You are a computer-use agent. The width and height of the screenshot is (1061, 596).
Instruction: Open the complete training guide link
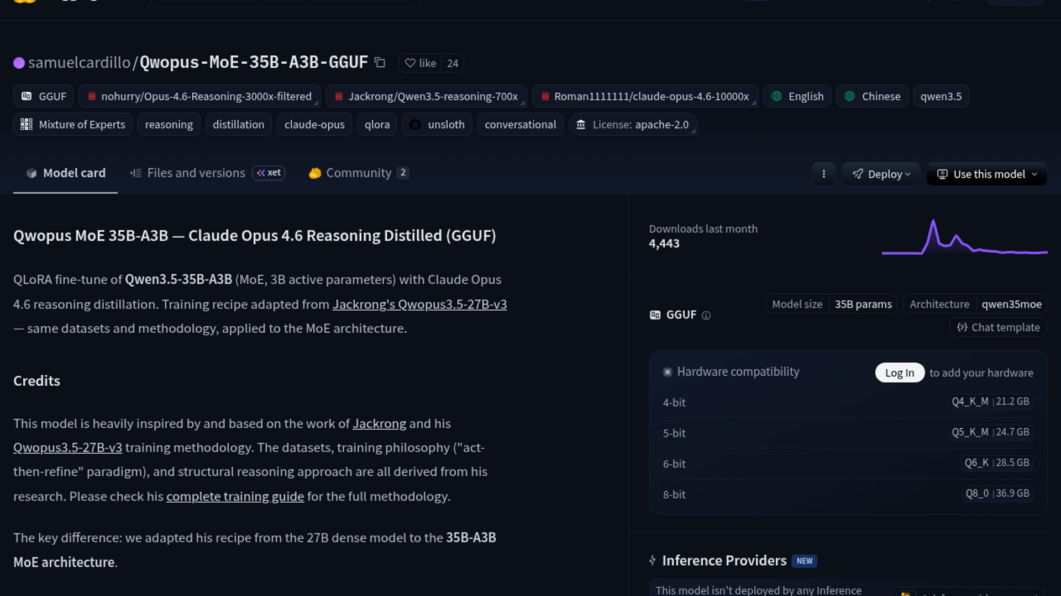(235, 497)
